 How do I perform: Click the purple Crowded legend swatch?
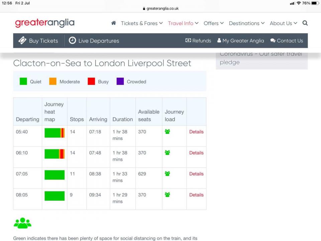[x=120, y=81]
